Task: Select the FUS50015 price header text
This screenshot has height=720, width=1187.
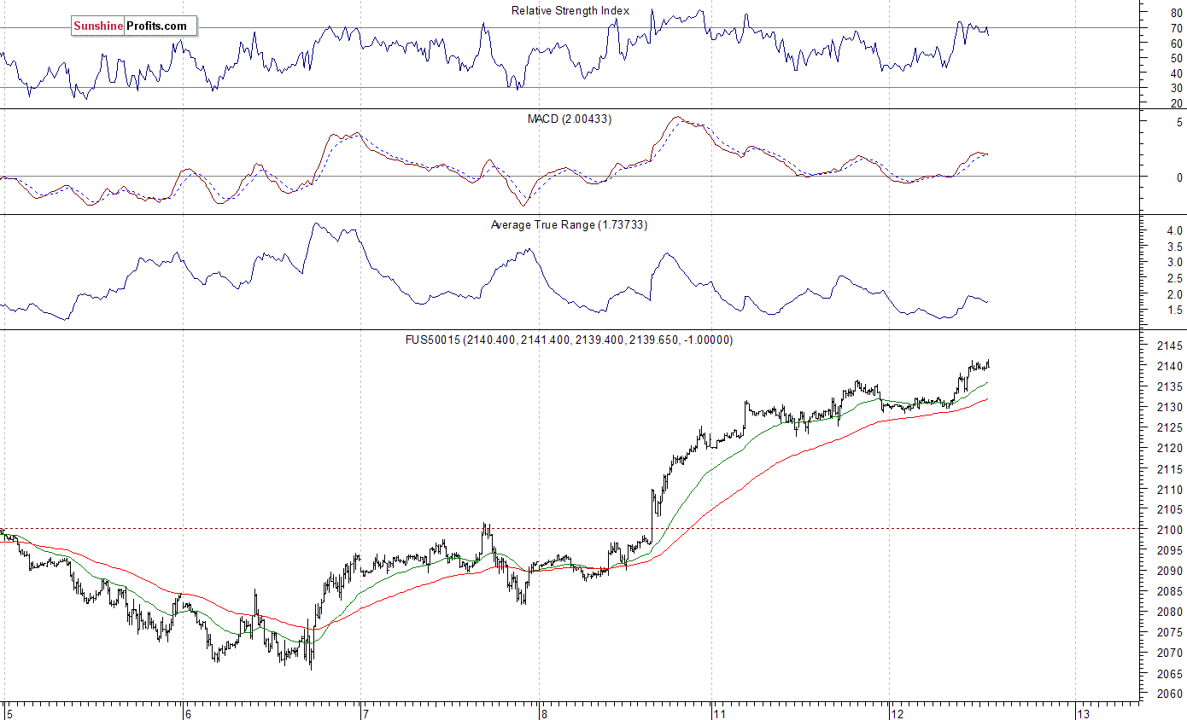Action: coord(569,340)
